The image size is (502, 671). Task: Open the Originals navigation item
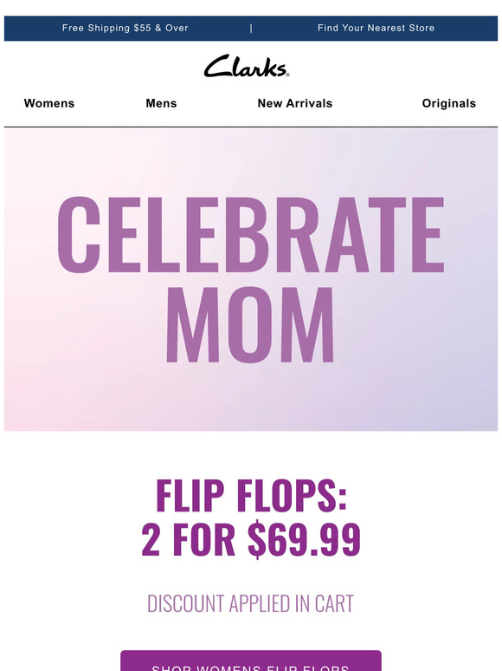pyautogui.click(x=449, y=103)
